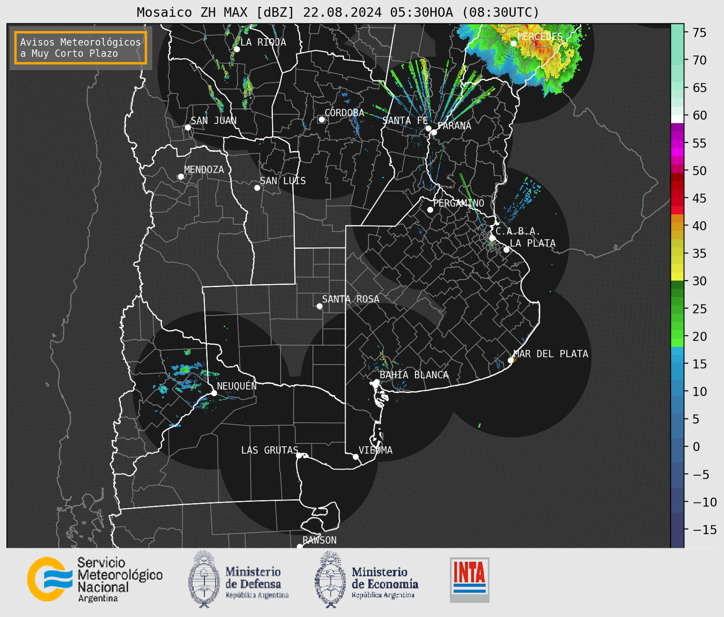724x617 pixels.
Task: Click the C.A.B.A. city marker dot
Action: pos(493,238)
